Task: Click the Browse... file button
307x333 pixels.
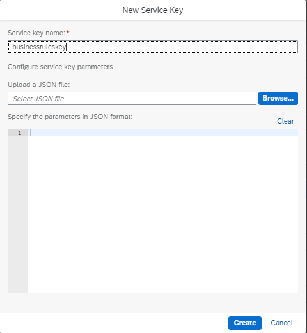Action: pos(278,98)
